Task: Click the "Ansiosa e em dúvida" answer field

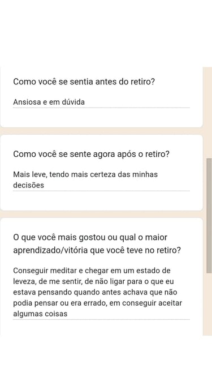Action: click(101, 102)
